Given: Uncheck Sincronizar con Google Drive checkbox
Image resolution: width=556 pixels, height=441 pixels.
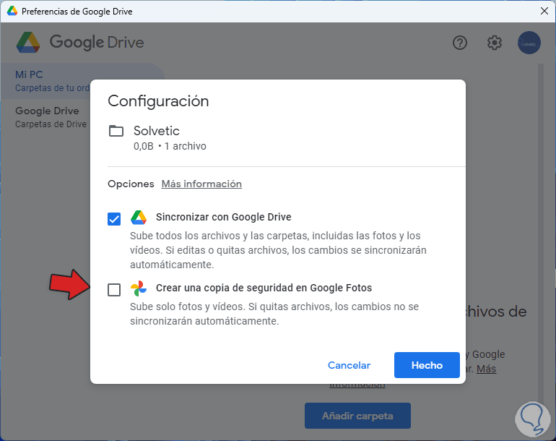Looking at the screenshot, I should pyautogui.click(x=114, y=219).
